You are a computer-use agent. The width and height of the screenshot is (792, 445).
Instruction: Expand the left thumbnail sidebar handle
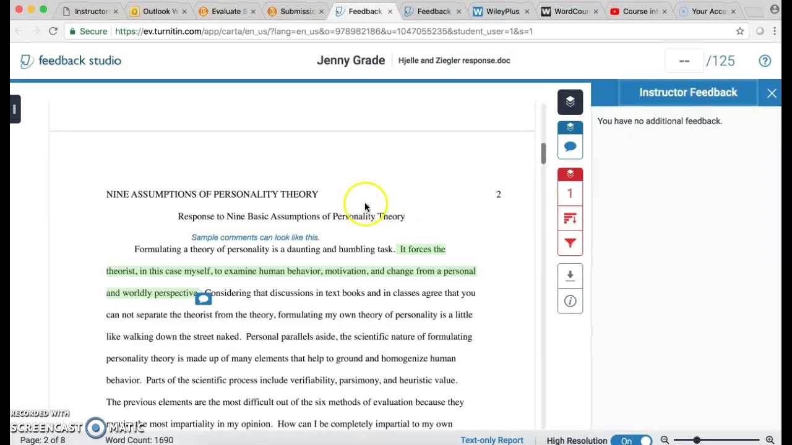tap(15, 109)
